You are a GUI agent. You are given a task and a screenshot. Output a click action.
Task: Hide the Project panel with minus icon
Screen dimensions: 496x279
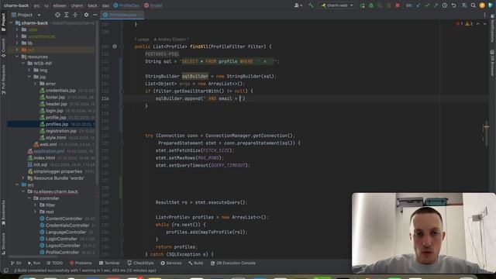(x=95, y=15)
